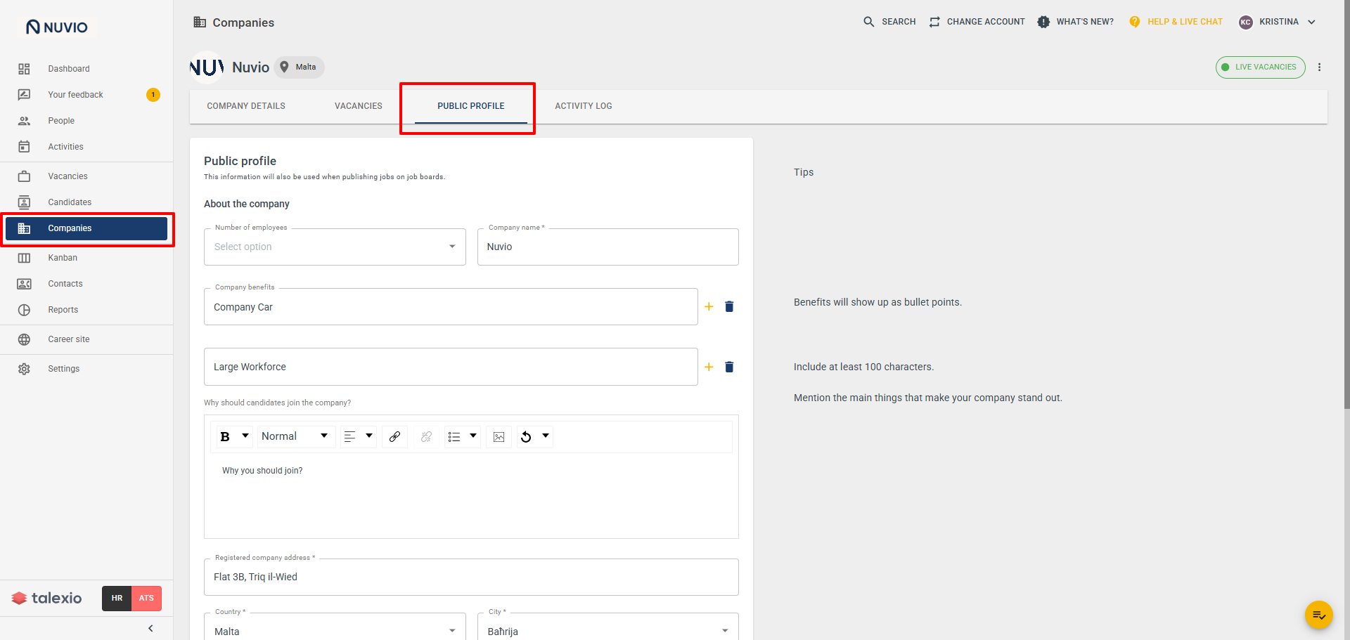Delete the Company Car benefit

729,306
